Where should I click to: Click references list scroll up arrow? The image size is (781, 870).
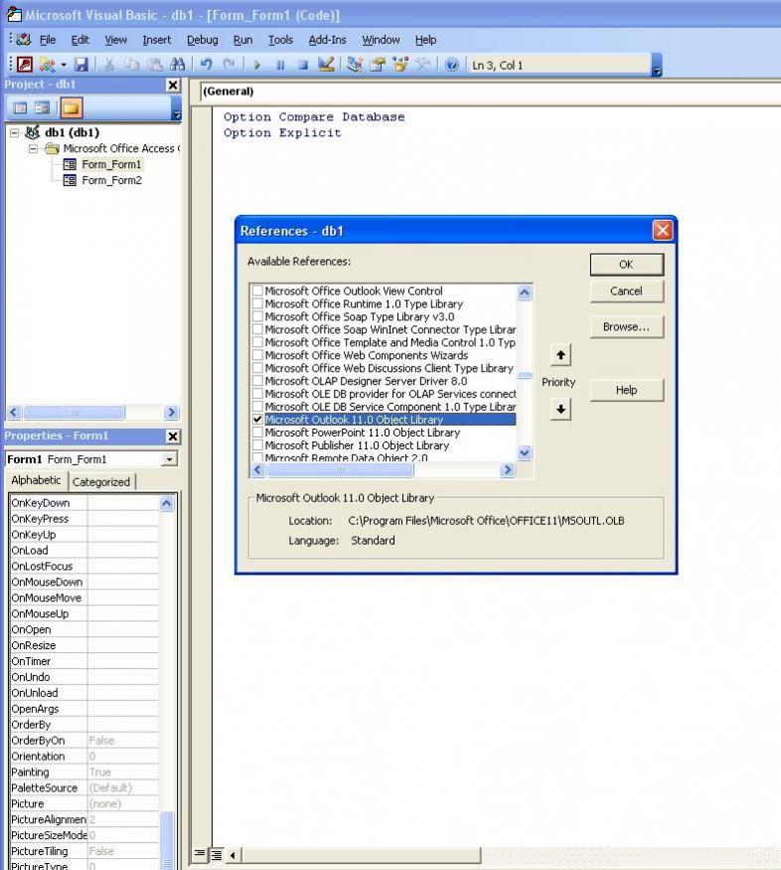click(525, 292)
